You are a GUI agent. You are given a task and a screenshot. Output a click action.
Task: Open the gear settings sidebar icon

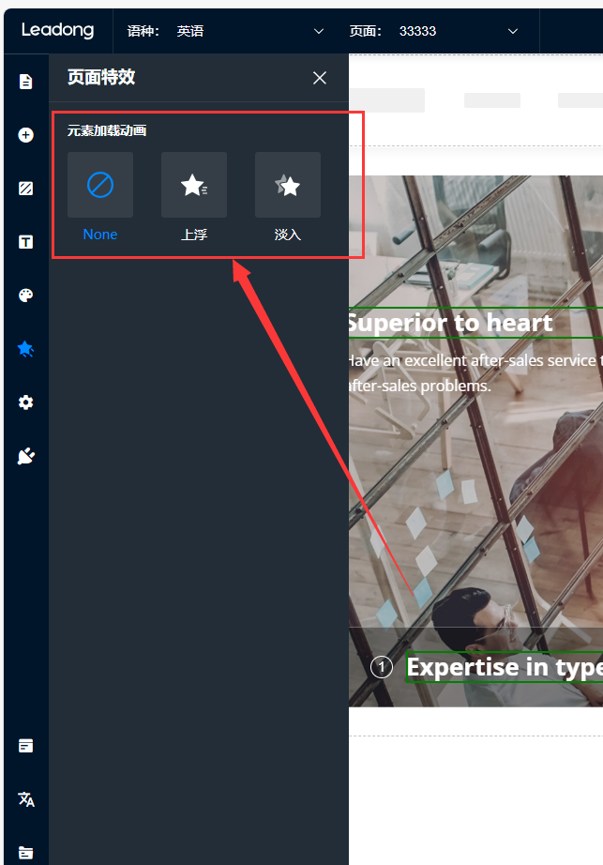coord(25,402)
